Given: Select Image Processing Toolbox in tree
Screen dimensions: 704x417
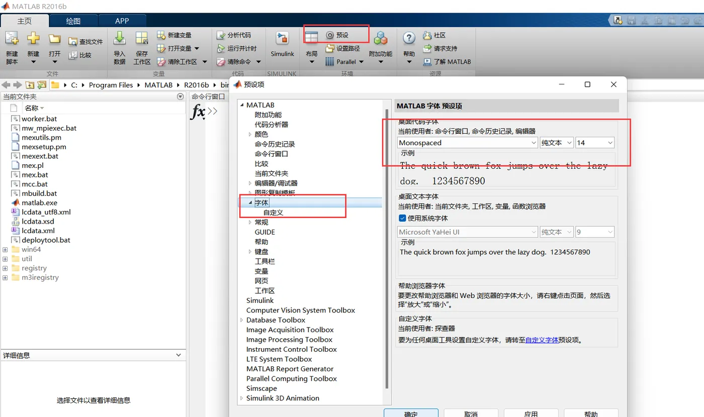Looking at the screenshot, I should pyautogui.click(x=289, y=340).
